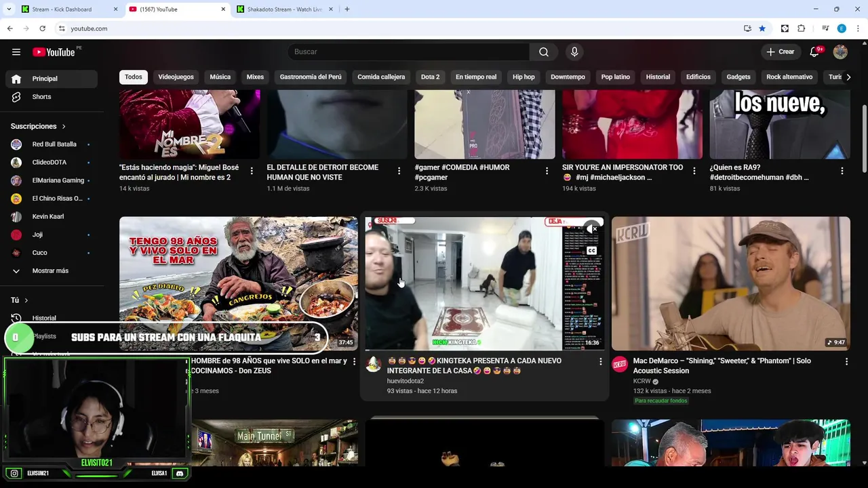Image resolution: width=868 pixels, height=488 pixels.
Task: Click the YouTube logo
Action: (54, 52)
